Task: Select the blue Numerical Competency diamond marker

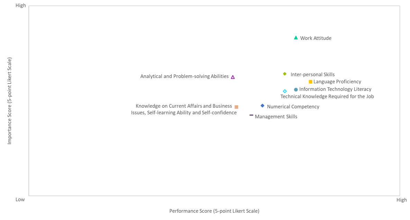Action: pyautogui.click(x=263, y=106)
